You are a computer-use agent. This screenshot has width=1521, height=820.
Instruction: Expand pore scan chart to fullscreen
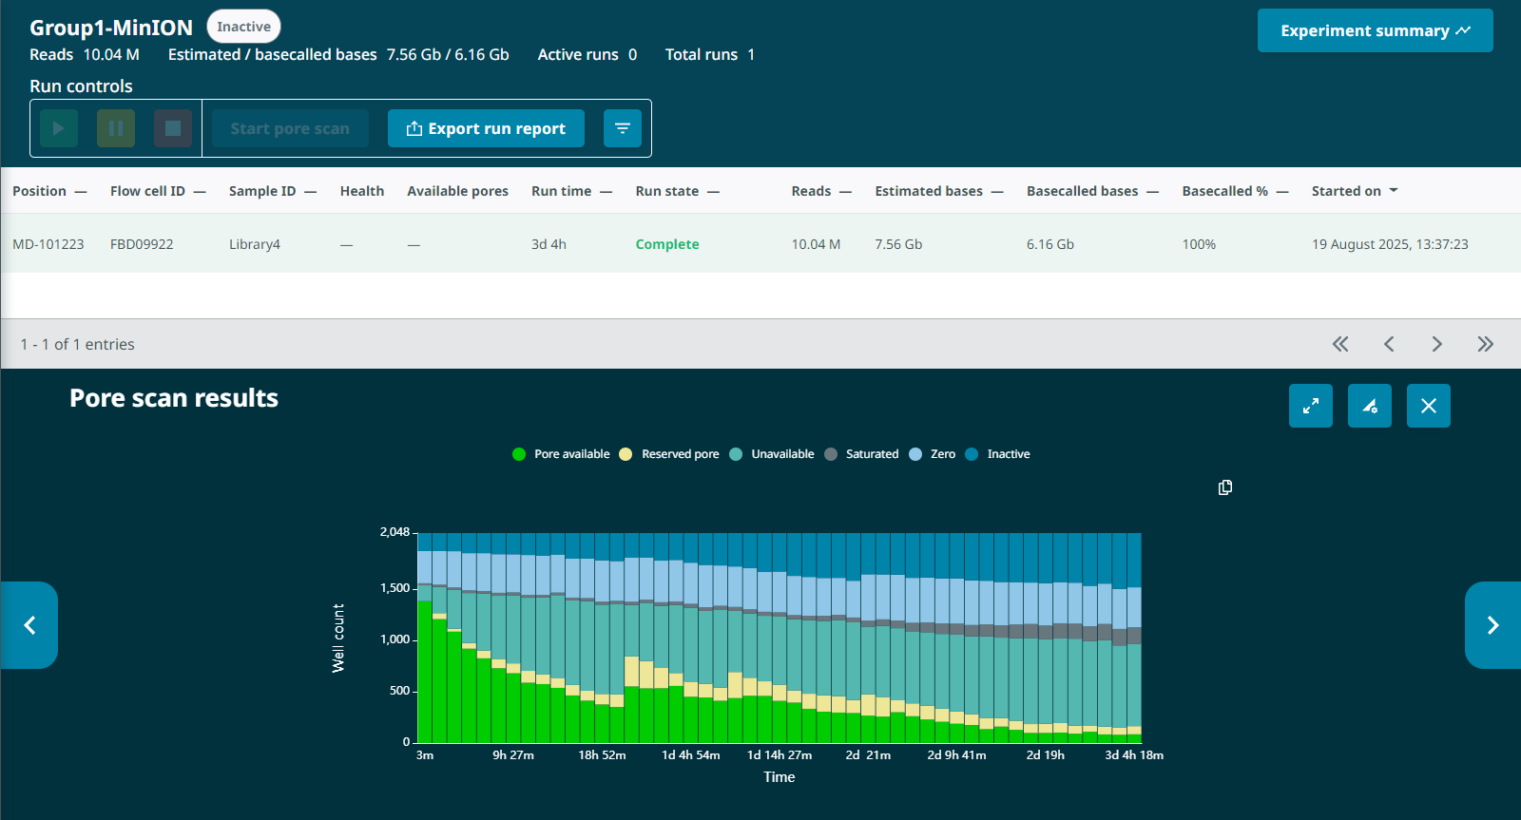point(1310,406)
